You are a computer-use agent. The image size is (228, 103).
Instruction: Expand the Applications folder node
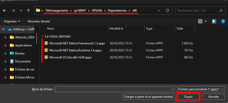coord(5,45)
